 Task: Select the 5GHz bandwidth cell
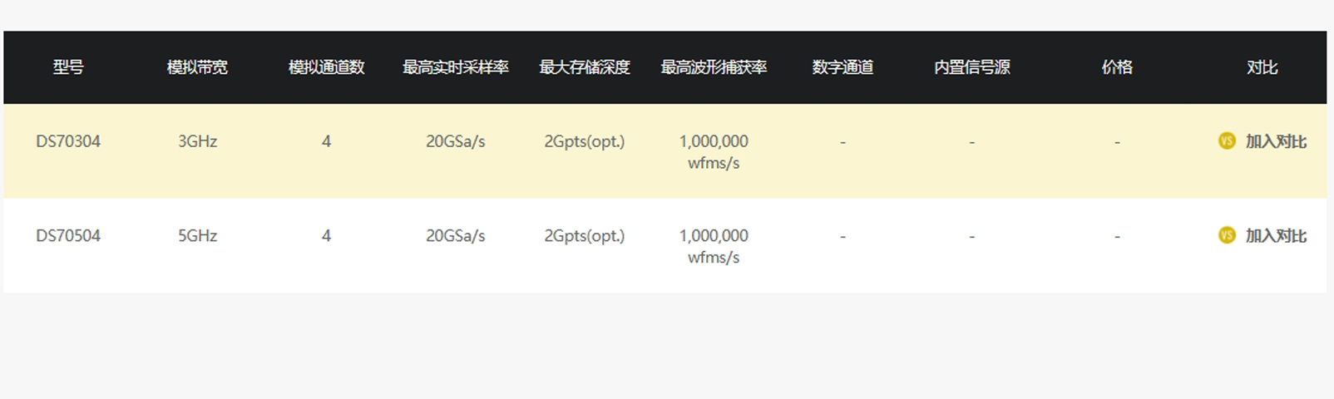click(197, 235)
